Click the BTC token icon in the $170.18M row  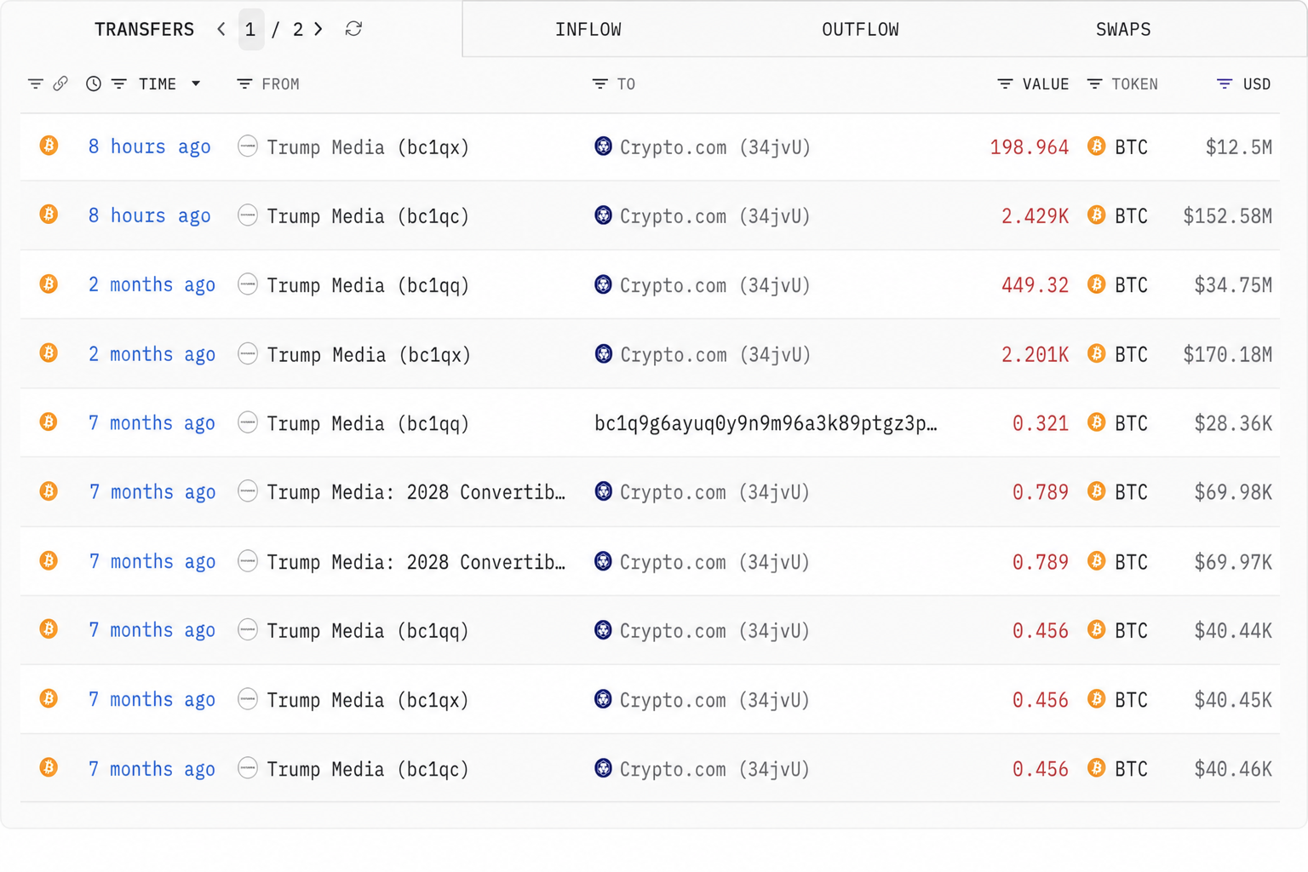click(x=1097, y=353)
